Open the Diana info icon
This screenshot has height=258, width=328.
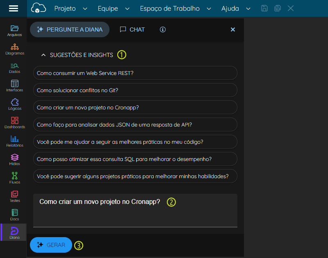pos(163,29)
